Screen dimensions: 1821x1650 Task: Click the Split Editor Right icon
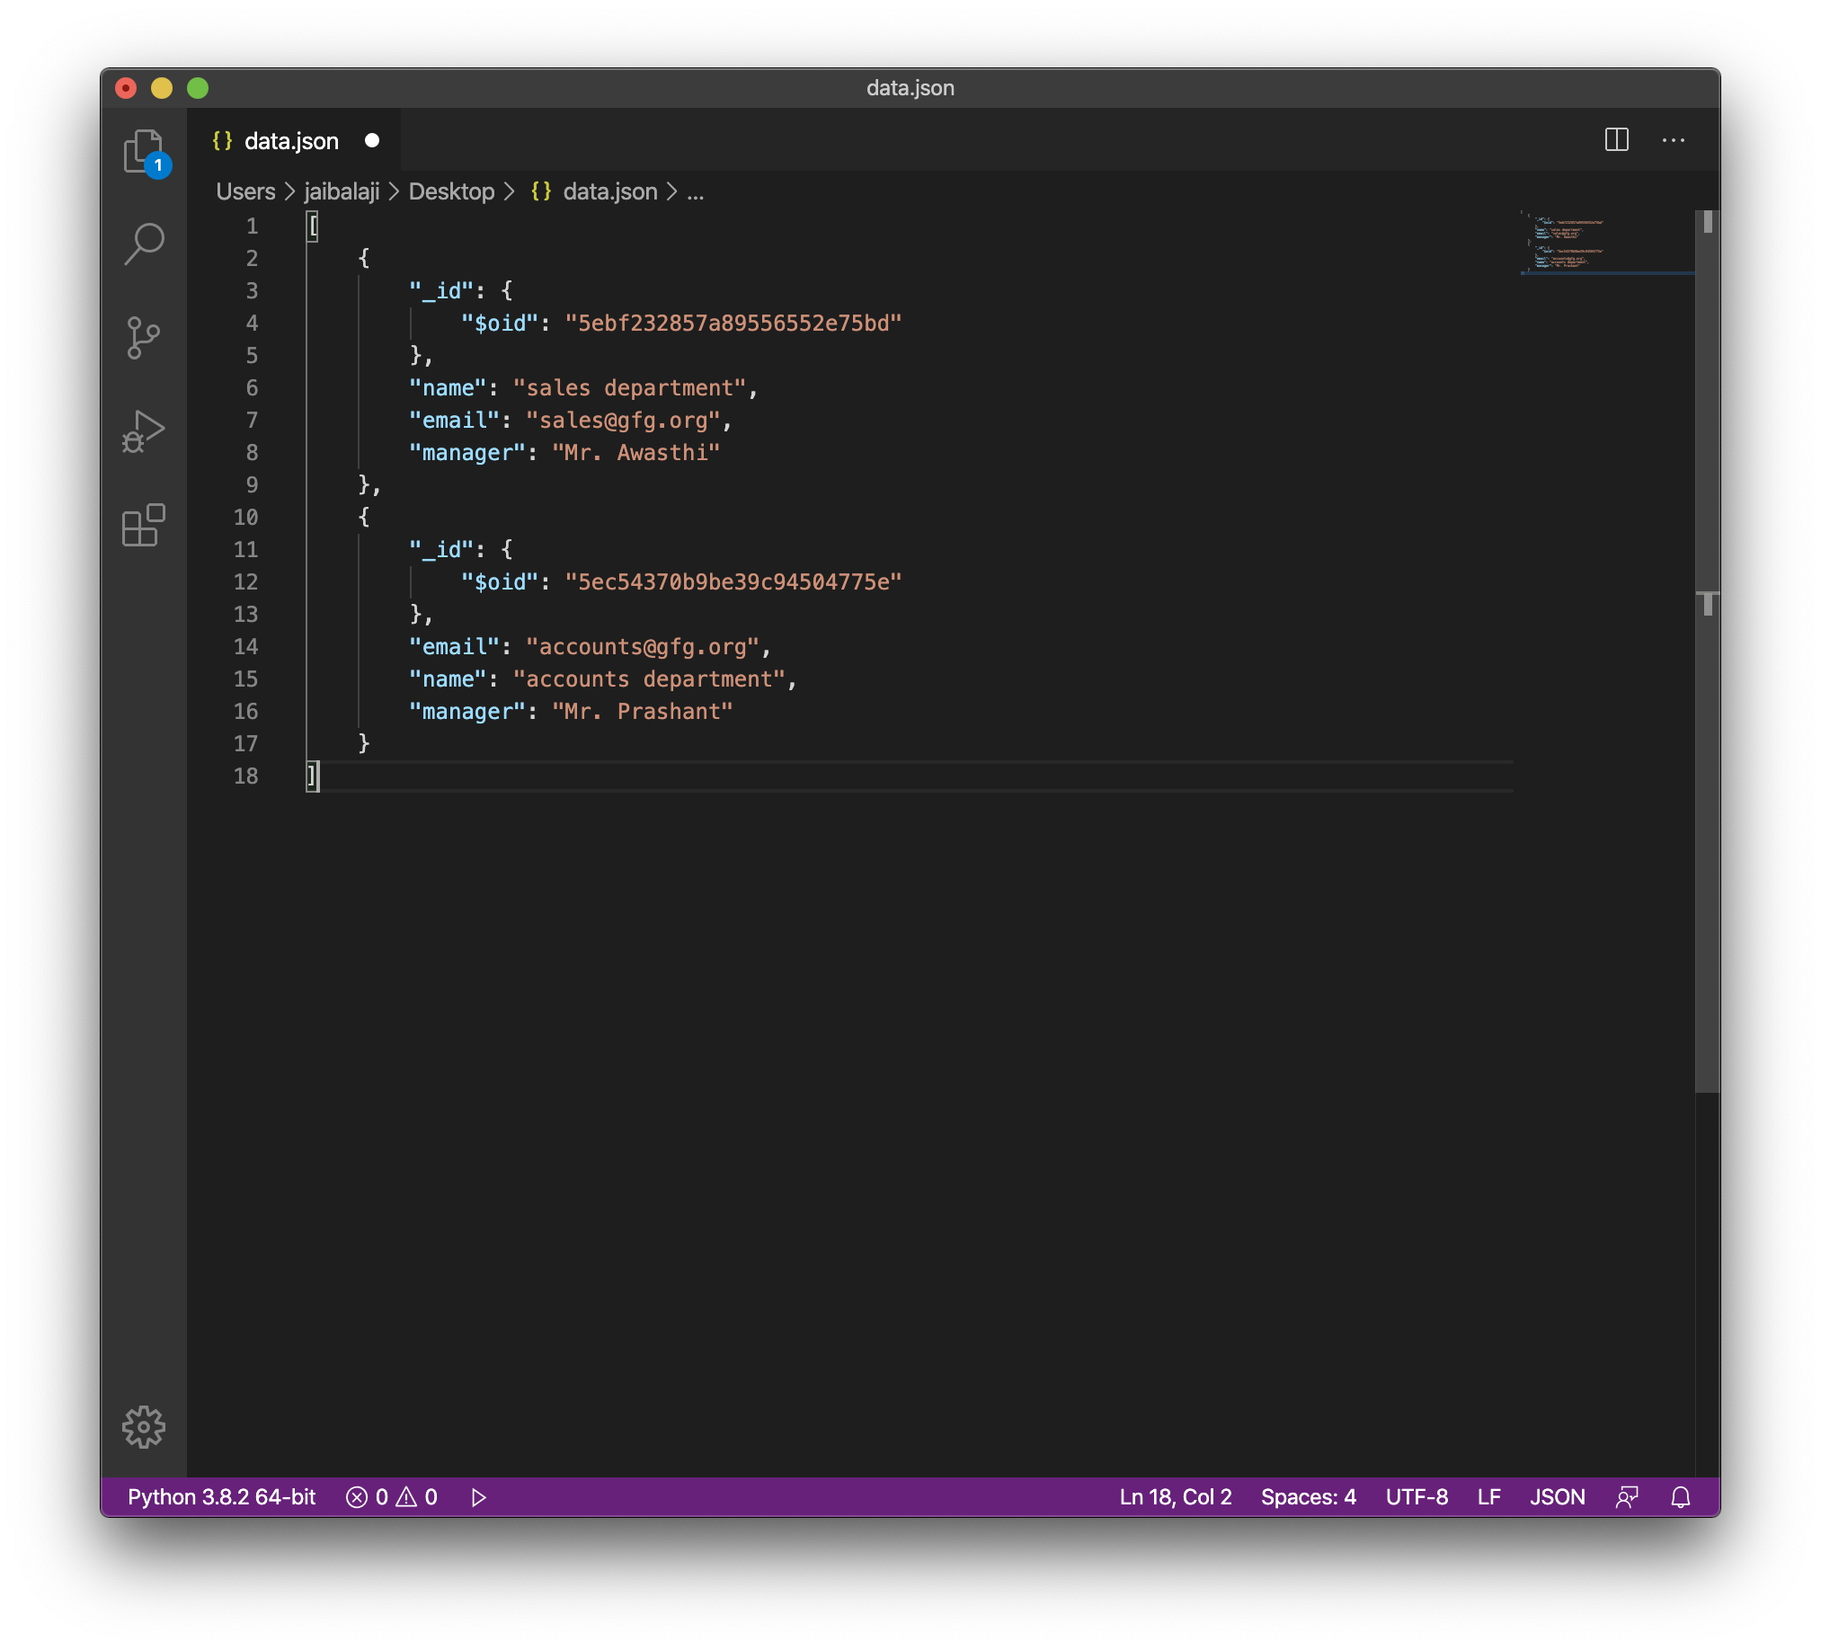coord(1616,140)
